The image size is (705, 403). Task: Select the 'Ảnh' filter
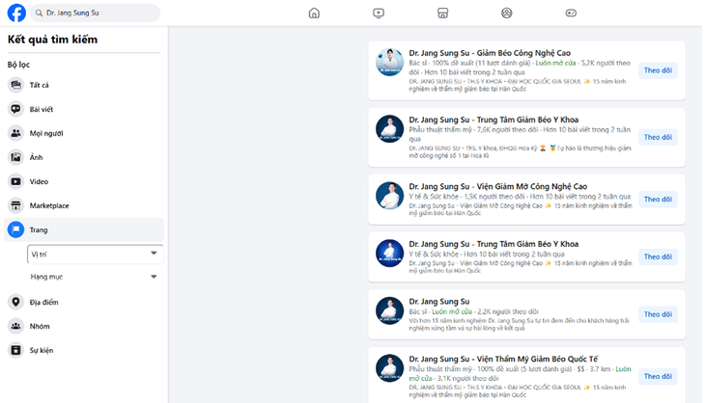click(x=84, y=157)
